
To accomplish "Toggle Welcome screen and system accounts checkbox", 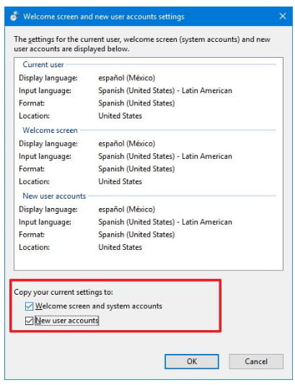I will pyautogui.click(x=29, y=306).
